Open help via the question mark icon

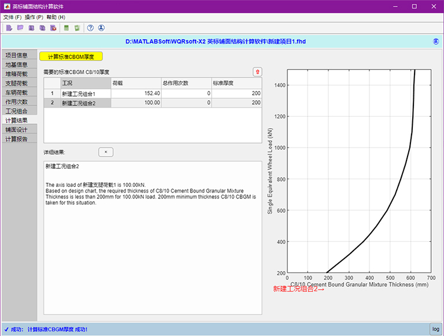point(90,28)
